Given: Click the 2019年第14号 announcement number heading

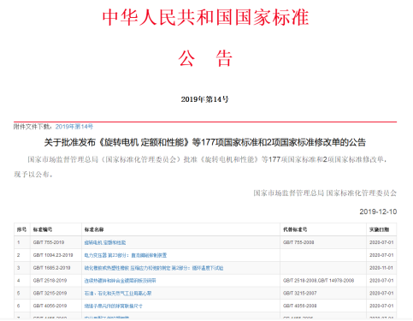Looking at the screenshot, I should pos(204,99).
